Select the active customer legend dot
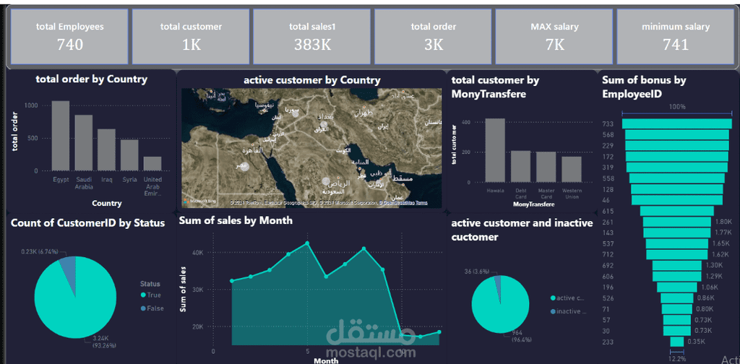This screenshot has height=364, width=740. point(553,298)
